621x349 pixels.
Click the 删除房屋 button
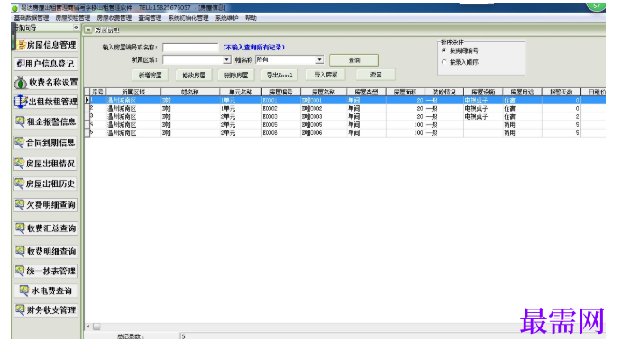coord(236,75)
